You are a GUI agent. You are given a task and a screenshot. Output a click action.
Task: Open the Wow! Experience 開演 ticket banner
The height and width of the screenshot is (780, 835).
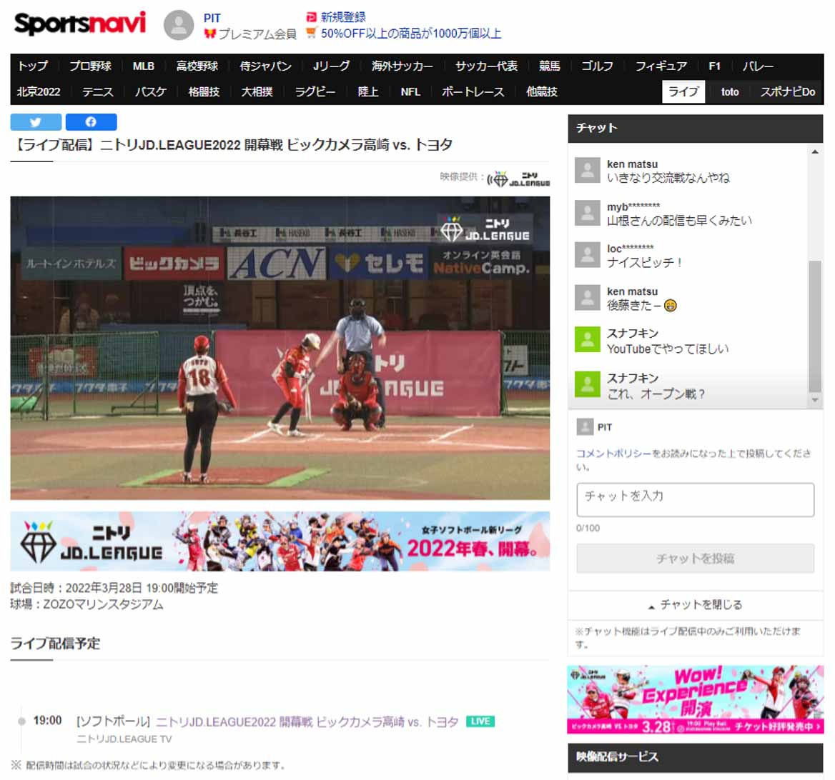pos(695,700)
